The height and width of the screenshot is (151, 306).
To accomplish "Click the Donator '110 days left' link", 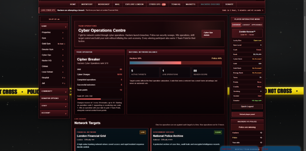I will (257, 101).
